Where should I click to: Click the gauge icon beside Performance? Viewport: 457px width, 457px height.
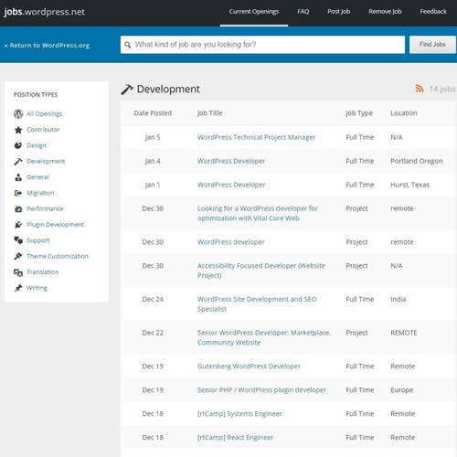pyautogui.click(x=18, y=209)
